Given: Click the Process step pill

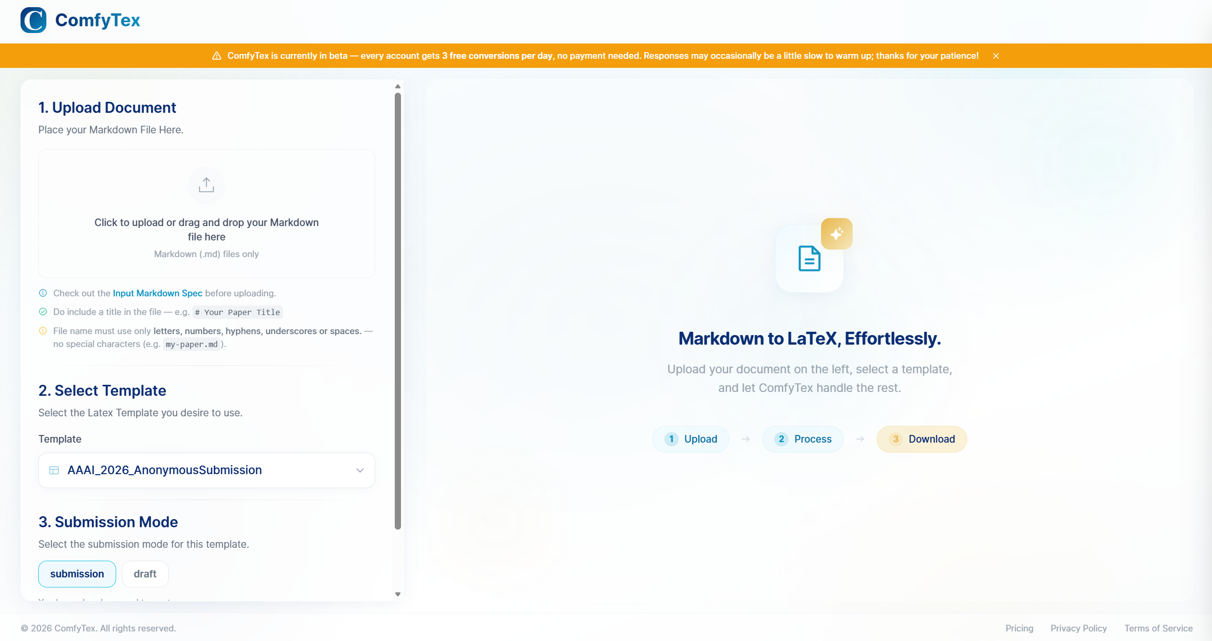Looking at the screenshot, I should [x=803, y=439].
